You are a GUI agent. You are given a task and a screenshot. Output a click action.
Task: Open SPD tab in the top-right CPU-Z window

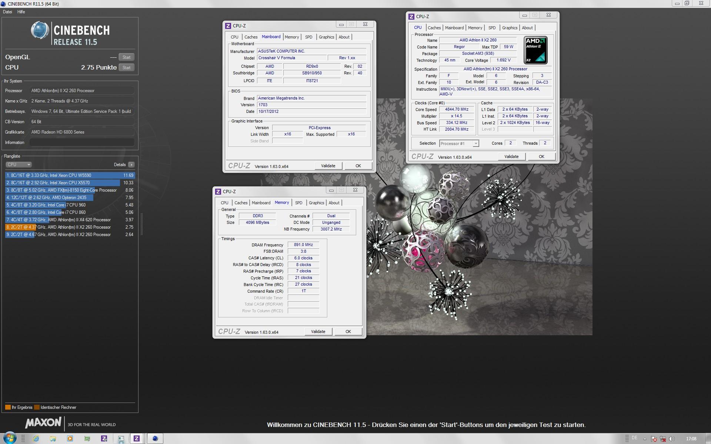coord(492,28)
